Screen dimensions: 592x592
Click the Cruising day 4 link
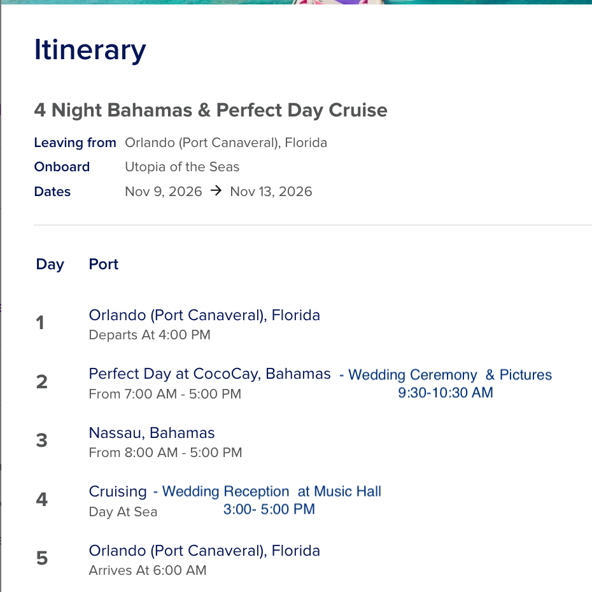(x=118, y=491)
